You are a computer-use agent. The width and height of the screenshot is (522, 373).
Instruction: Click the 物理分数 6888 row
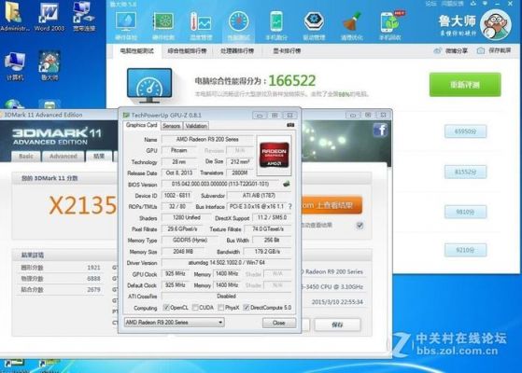(61, 279)
